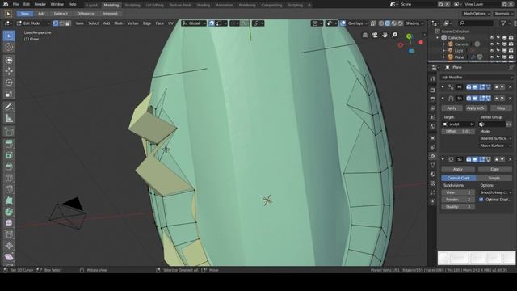Collapse the Shrinkwrap modifier panel
Viewport: 517px width, 291px height.
click(443, 99)
